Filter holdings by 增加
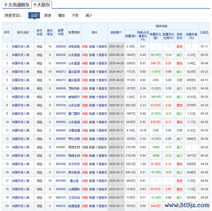Image resolution: width=212 pixels, height=211 pixels. (x=61, y=15)
